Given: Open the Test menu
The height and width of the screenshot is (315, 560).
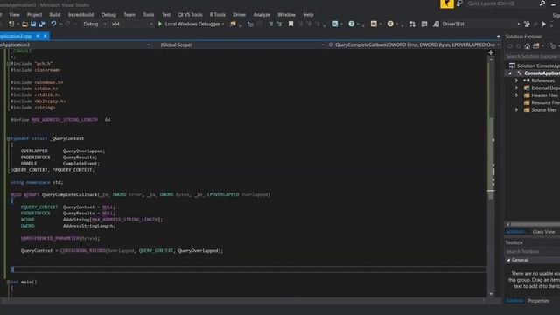Looking at the screenshot, I should (166, 15).
